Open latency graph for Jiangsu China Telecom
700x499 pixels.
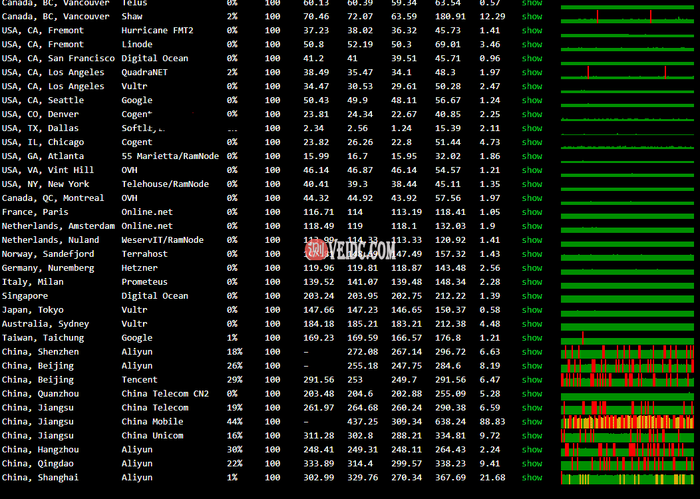[627, 407]
